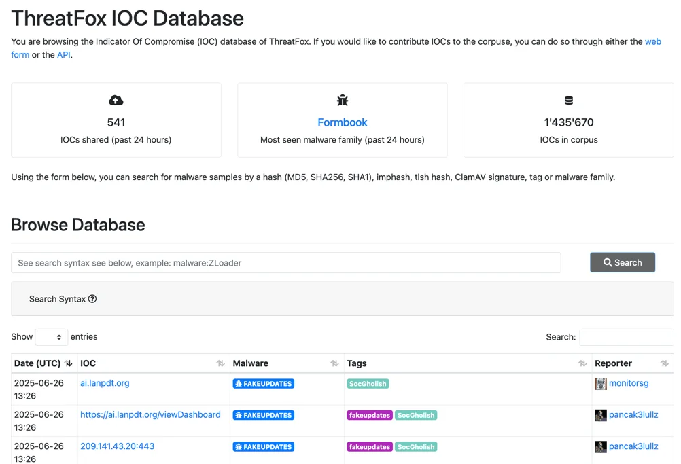Focus the table Search filter field
Image resolution: width=681 pixels, height=464 pixels.
(x=626, y=337)
